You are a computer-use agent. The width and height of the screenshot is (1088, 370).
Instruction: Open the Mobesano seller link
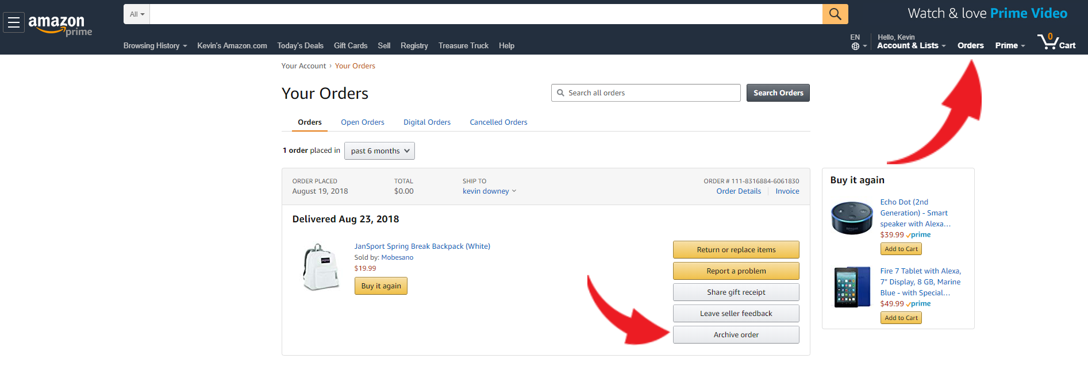pyautogui.click(x=397, y=257)
